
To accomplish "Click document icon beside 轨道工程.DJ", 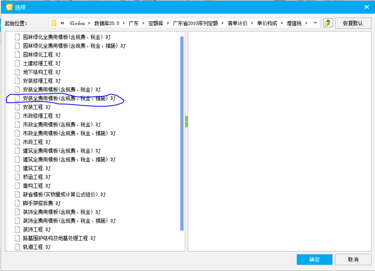I will click(x=17, y=247).
